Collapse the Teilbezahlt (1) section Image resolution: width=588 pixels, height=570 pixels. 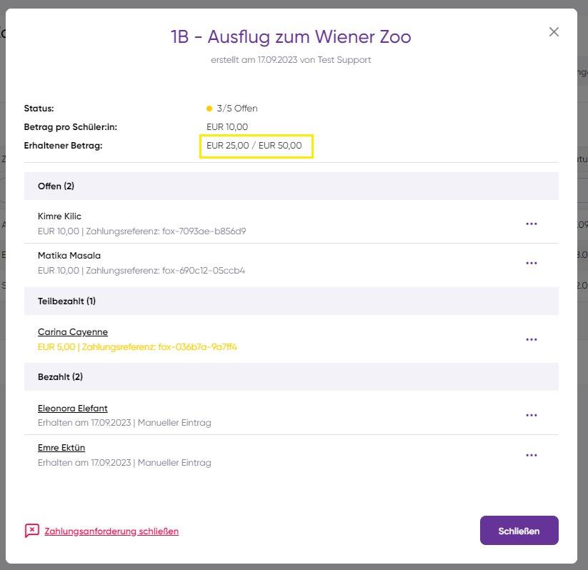(x=69, y=301)
